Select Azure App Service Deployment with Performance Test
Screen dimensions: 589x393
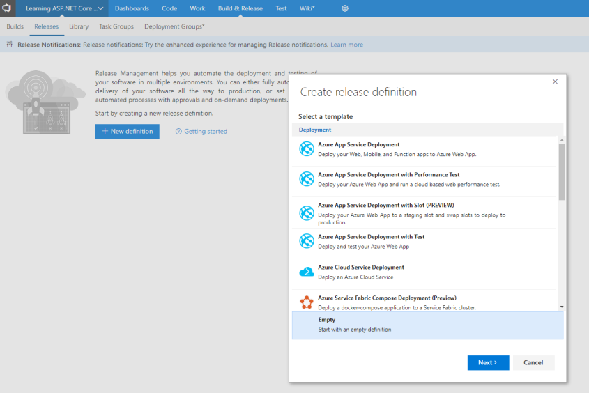(x=389, y=174)
